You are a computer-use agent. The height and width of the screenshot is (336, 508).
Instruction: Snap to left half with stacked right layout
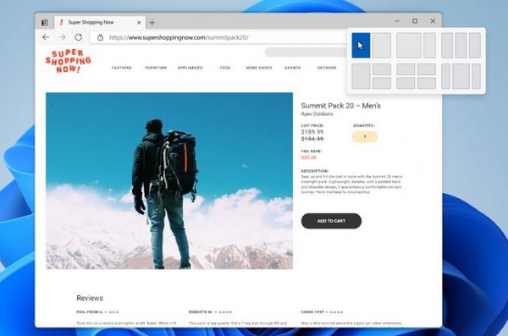pyautogui.click(x=361, y=76)
